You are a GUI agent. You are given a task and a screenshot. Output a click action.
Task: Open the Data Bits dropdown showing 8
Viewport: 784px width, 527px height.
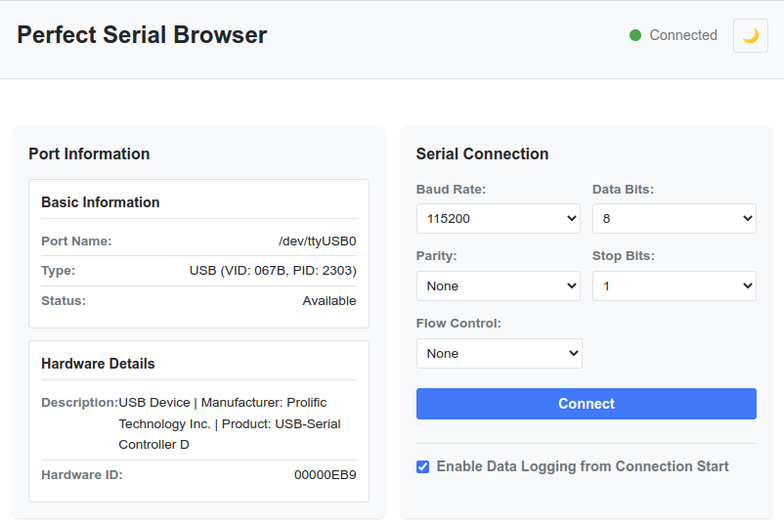click(674, 218)
